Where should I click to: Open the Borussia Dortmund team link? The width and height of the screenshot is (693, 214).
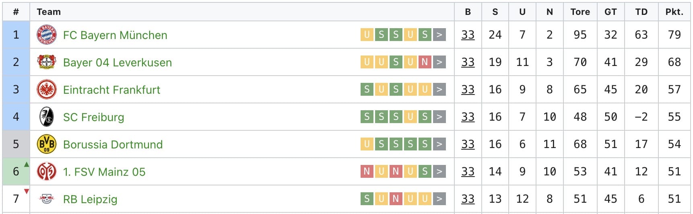(113, 144)
